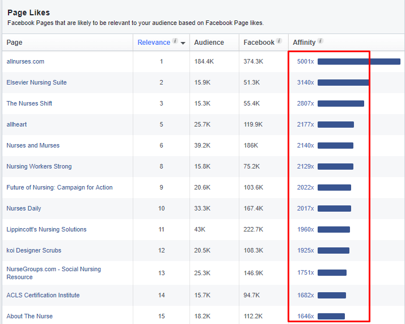Click the 1925x affinity value
405x324 pixels.
click(306, 250)
